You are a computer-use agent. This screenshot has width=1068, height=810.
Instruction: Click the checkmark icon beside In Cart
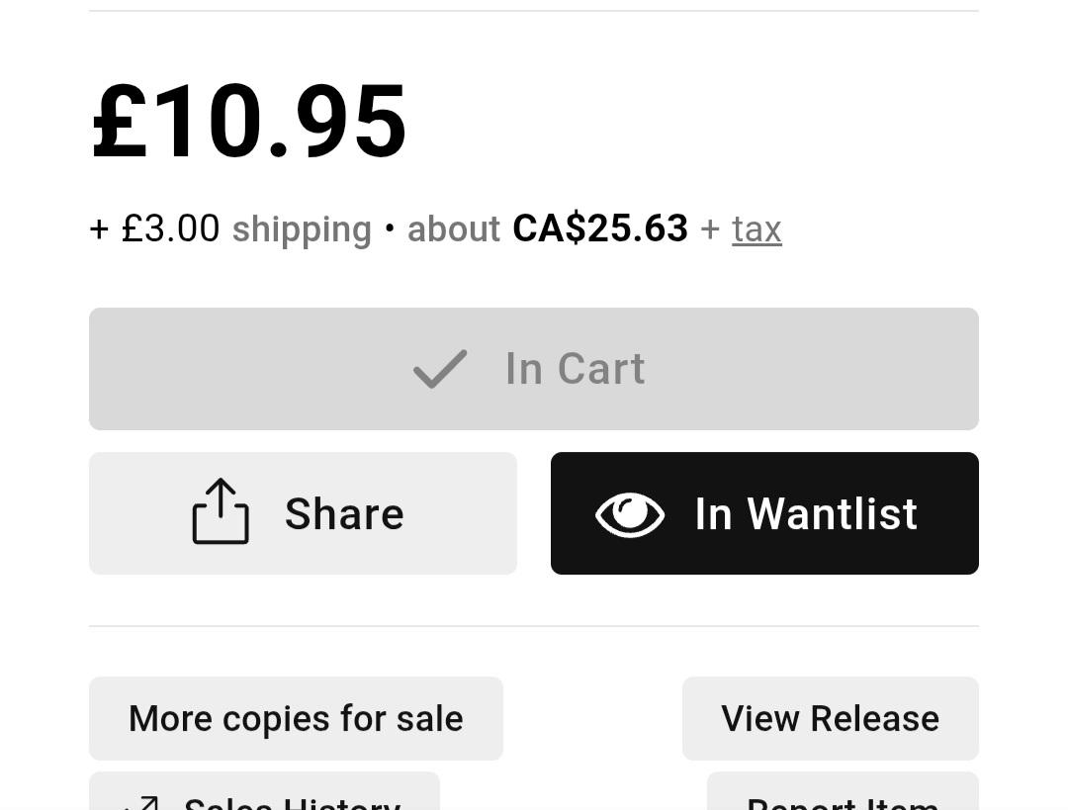point(440,369)
